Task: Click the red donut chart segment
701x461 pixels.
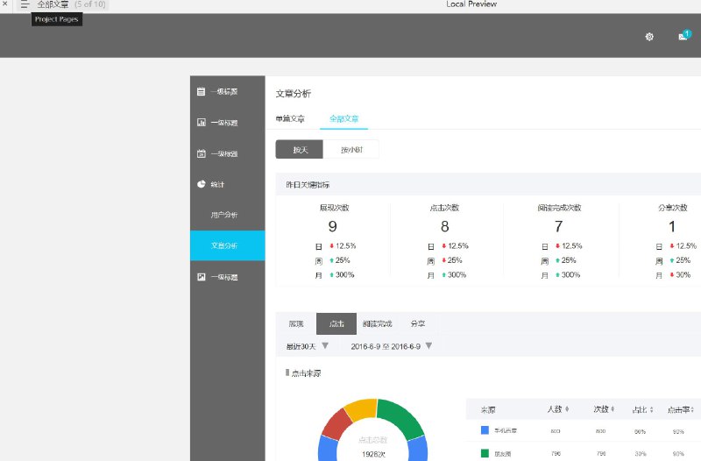Action: tap(336, 424)
